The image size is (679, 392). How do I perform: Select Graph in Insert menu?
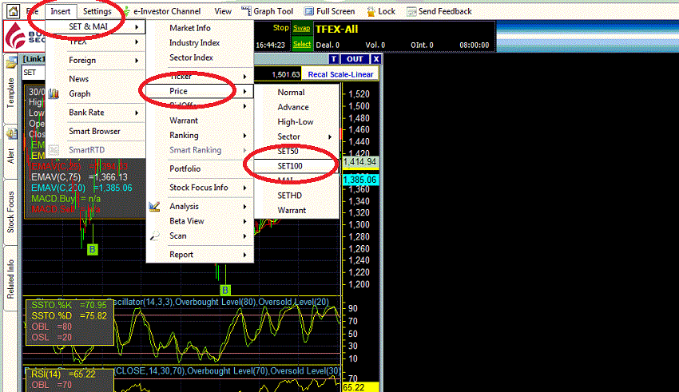tap(95, 93)
